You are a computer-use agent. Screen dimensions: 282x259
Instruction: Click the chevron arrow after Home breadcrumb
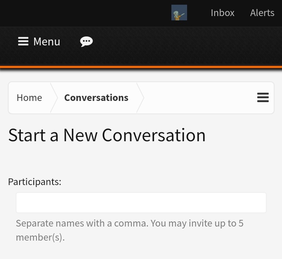(54, 98)
